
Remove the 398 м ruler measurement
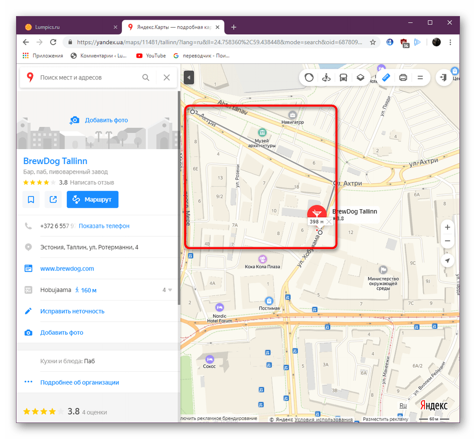point(329,222)
